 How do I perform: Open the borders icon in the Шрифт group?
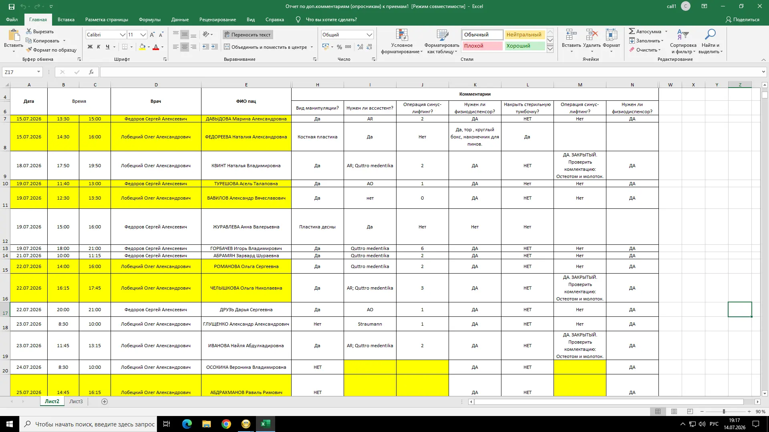(x=125, y=47)
